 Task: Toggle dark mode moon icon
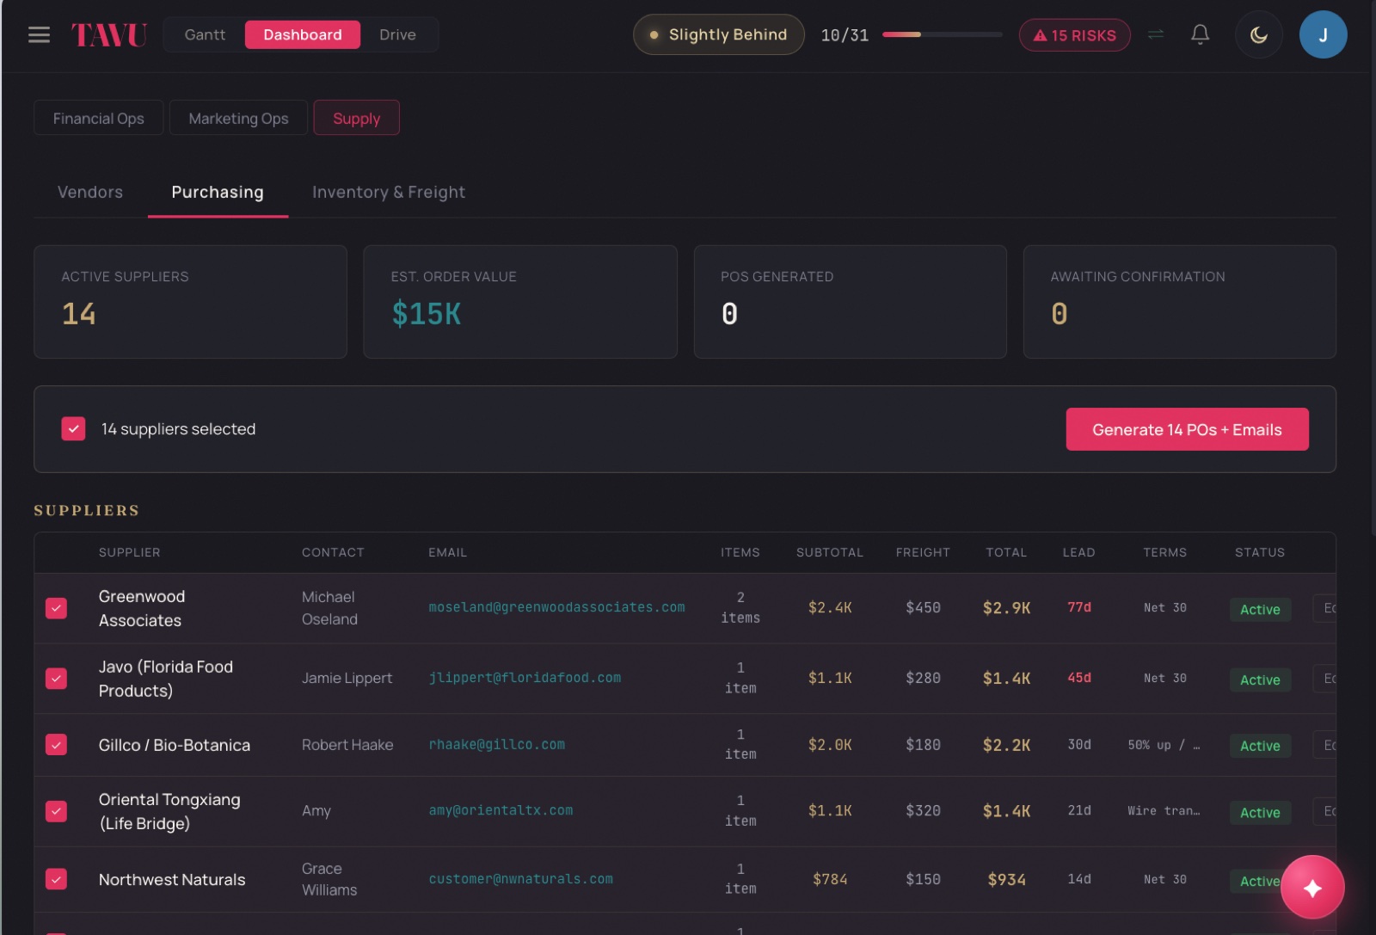[x=1259, y=34]
